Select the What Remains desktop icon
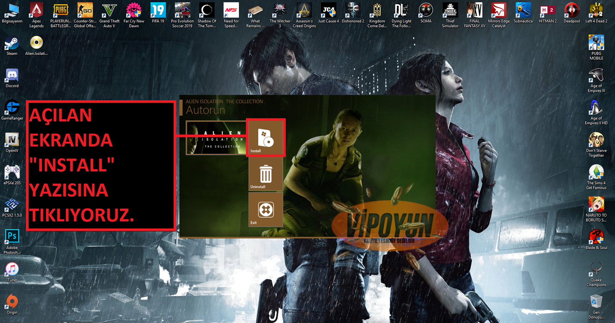This screenshot has width=615, height=323. [255, 15]
